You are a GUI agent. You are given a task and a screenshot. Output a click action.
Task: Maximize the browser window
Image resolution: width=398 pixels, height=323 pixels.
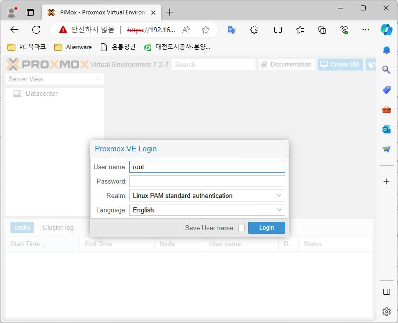363,8
